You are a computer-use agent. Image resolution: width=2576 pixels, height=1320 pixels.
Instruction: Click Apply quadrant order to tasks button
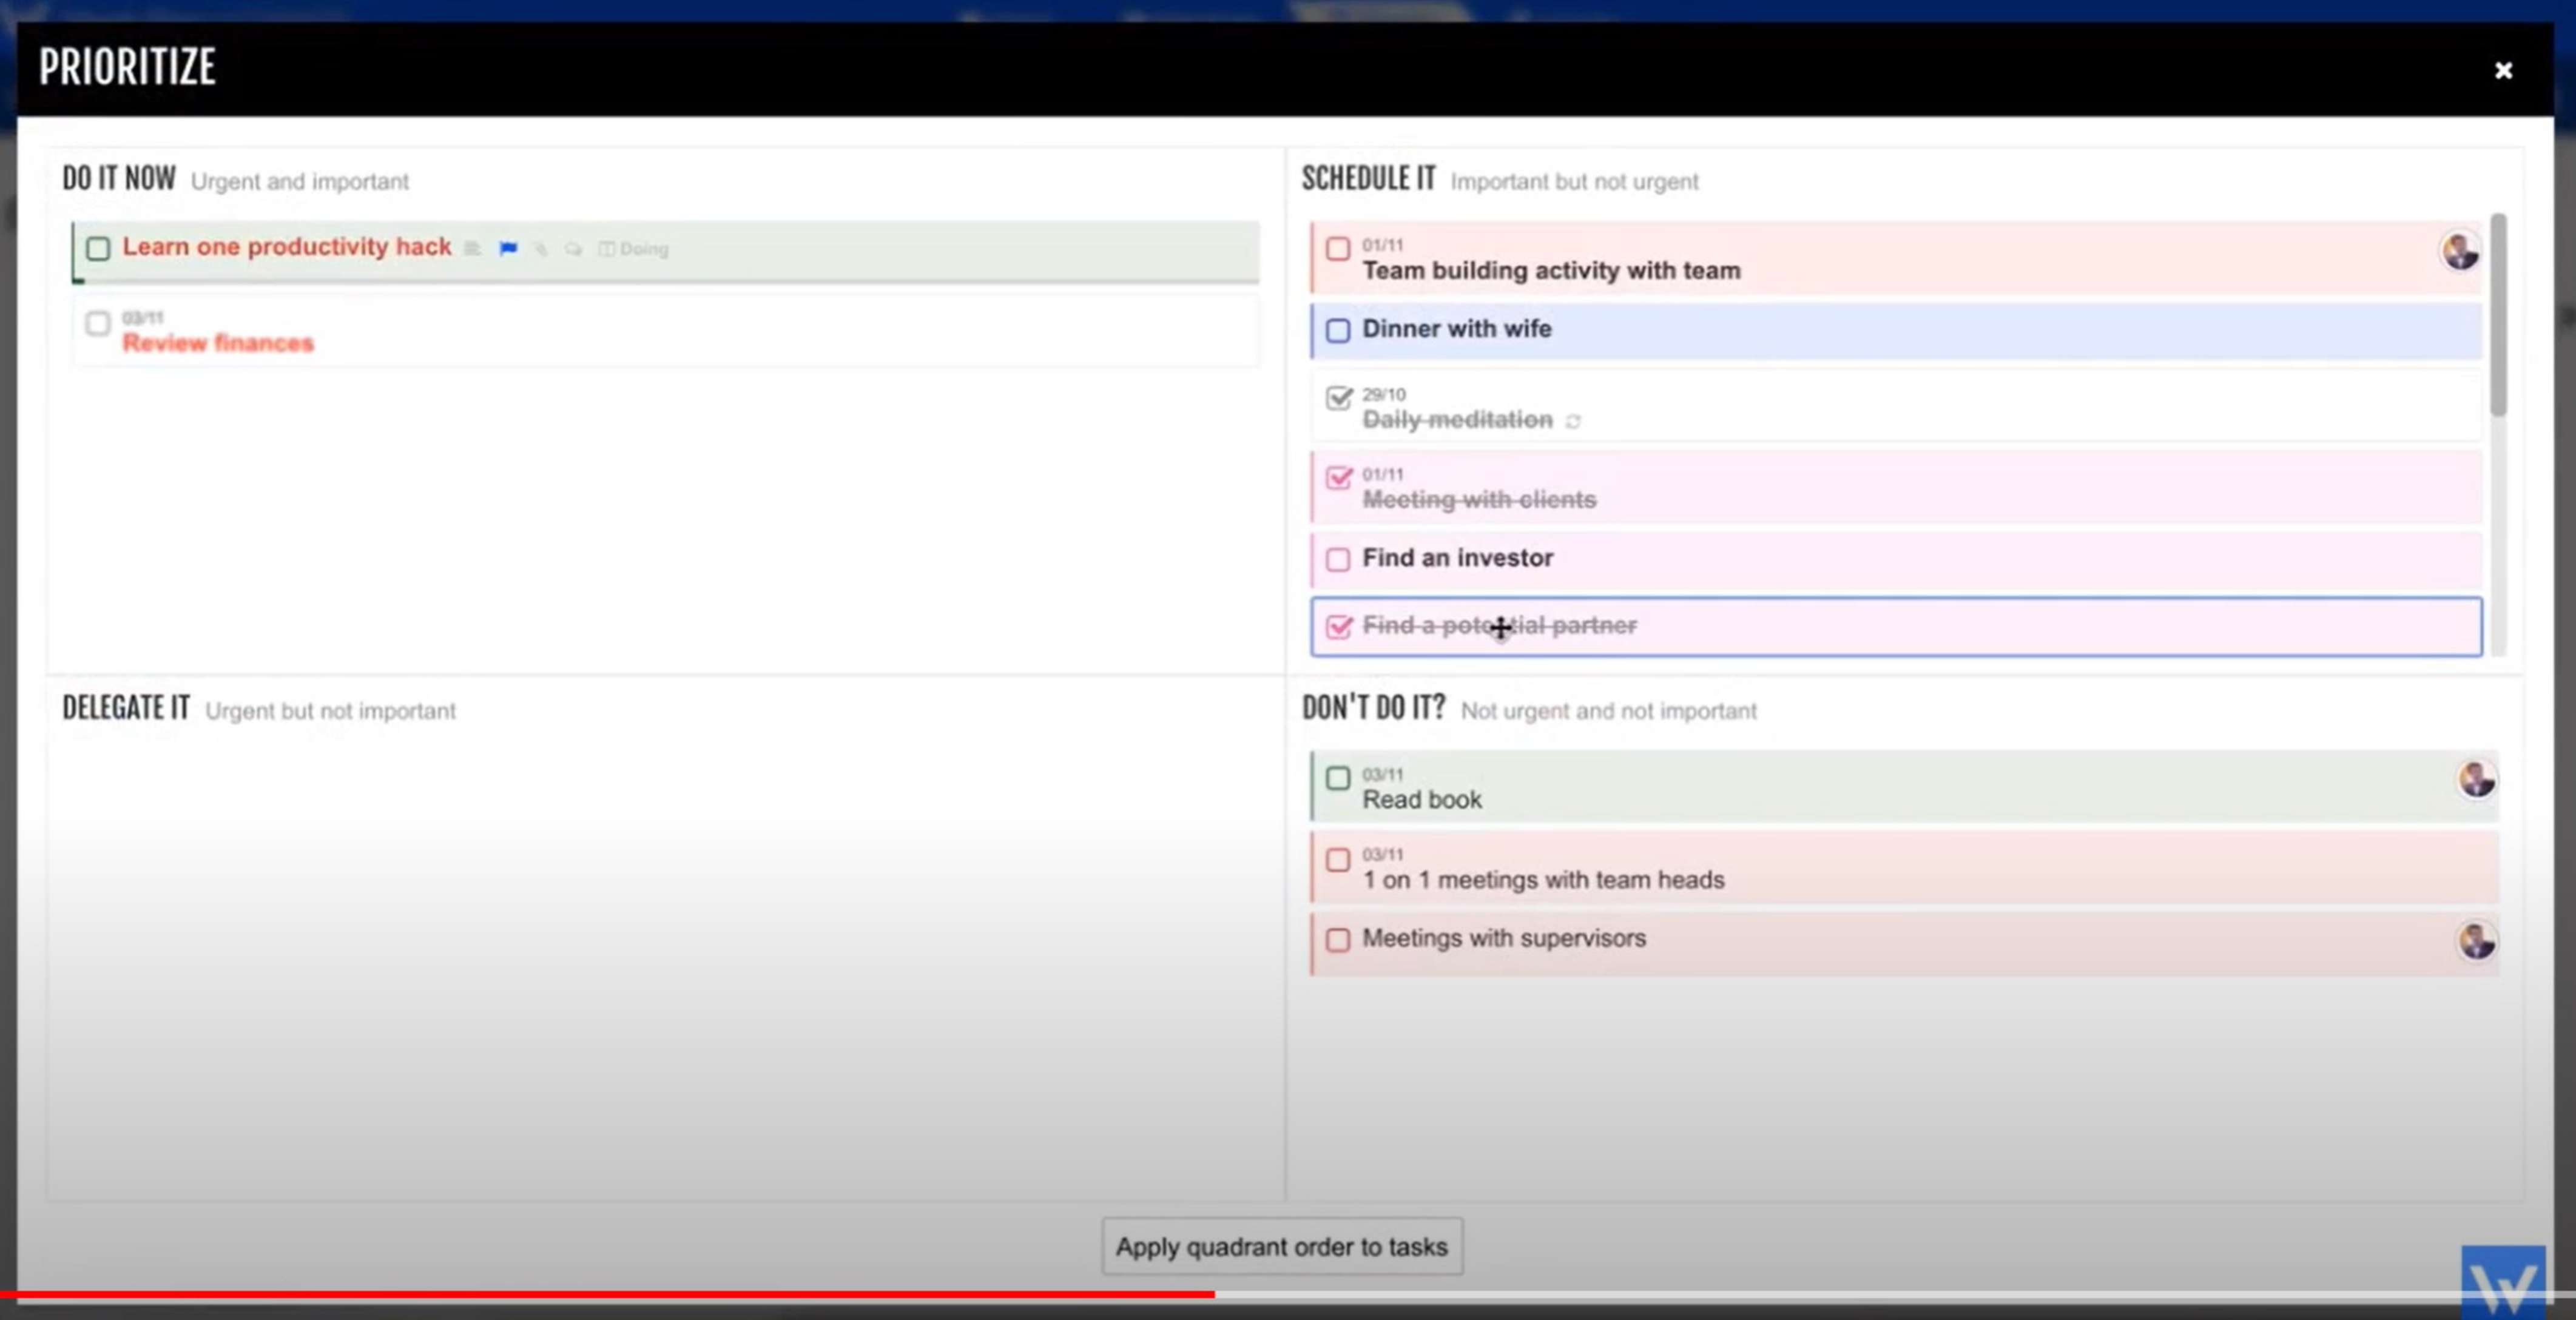pos(1281,1246)
